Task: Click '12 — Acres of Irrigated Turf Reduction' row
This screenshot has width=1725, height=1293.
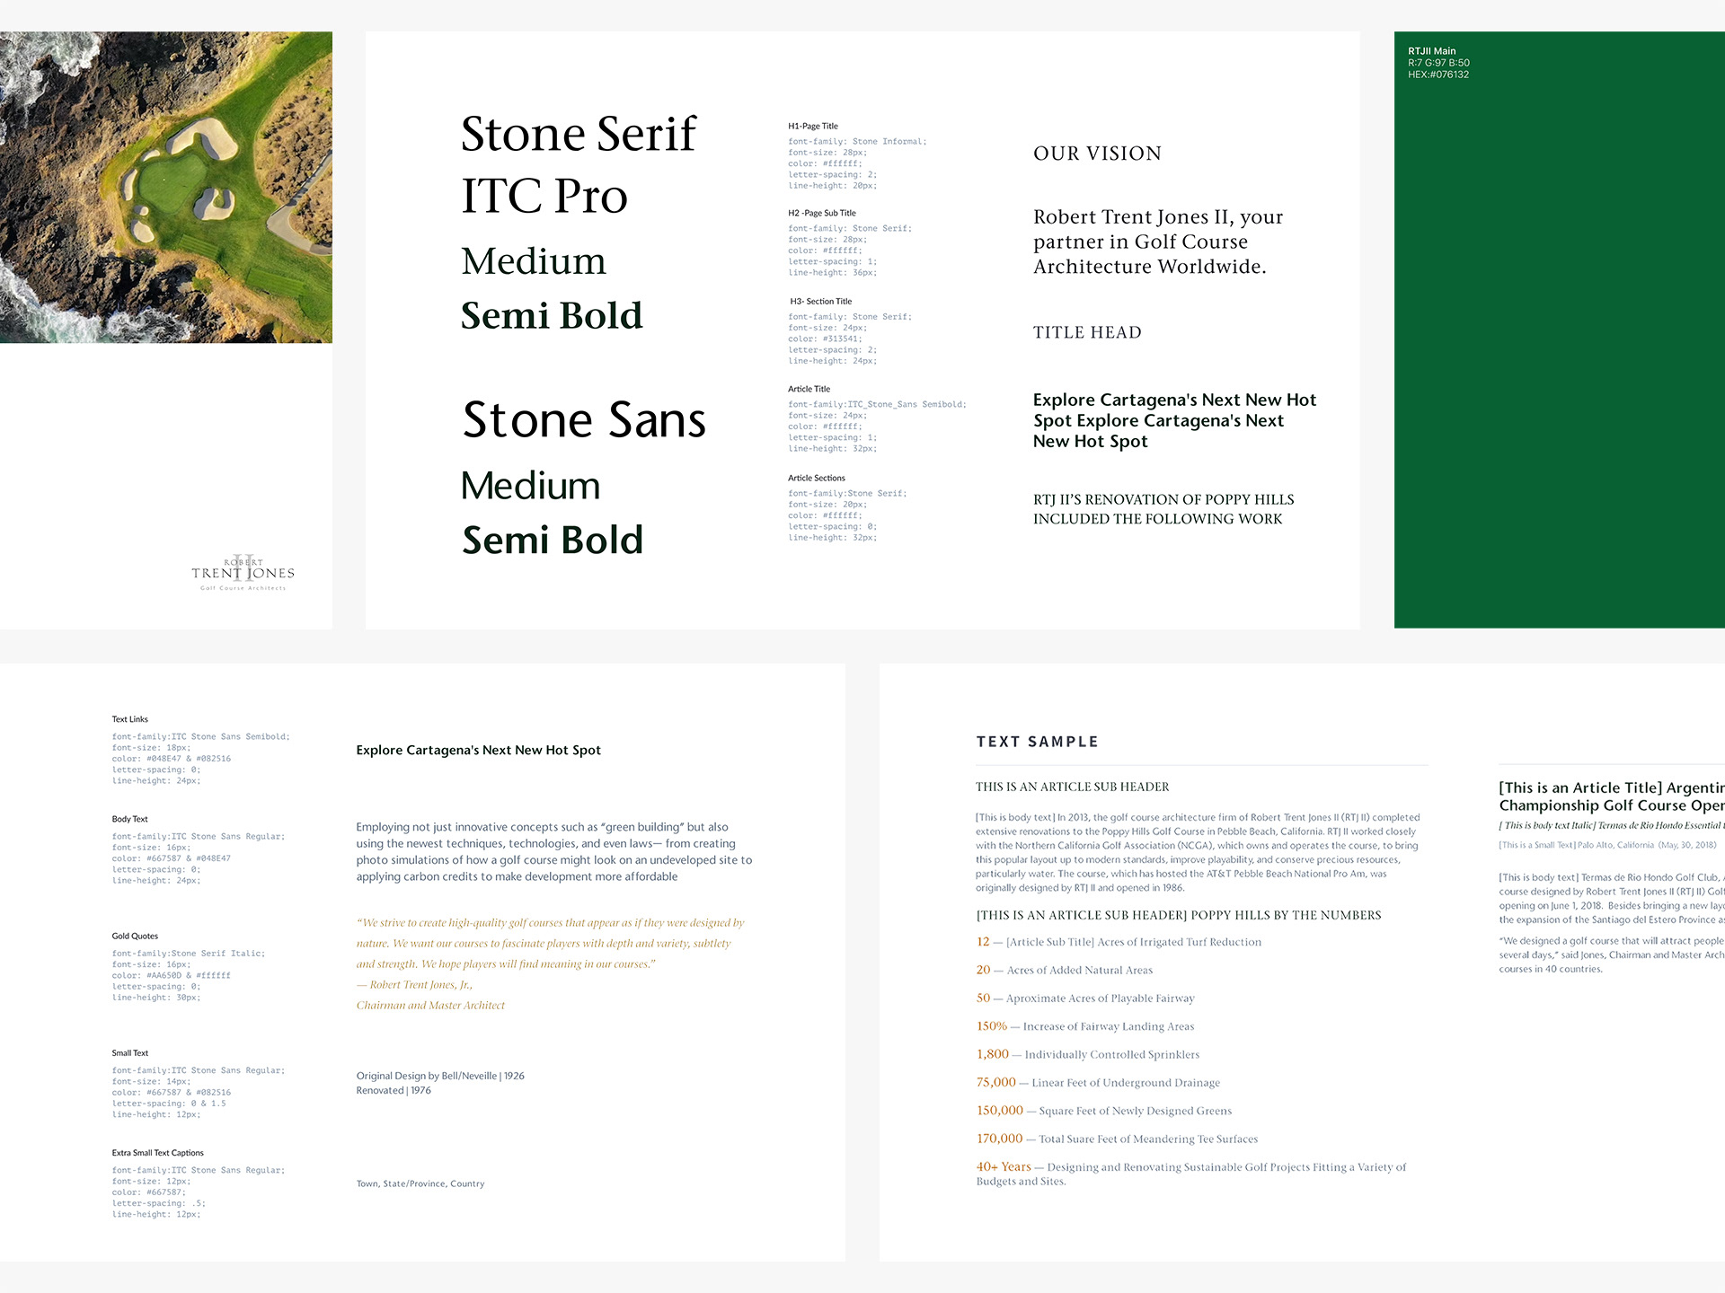Action: pos(1119,942)
